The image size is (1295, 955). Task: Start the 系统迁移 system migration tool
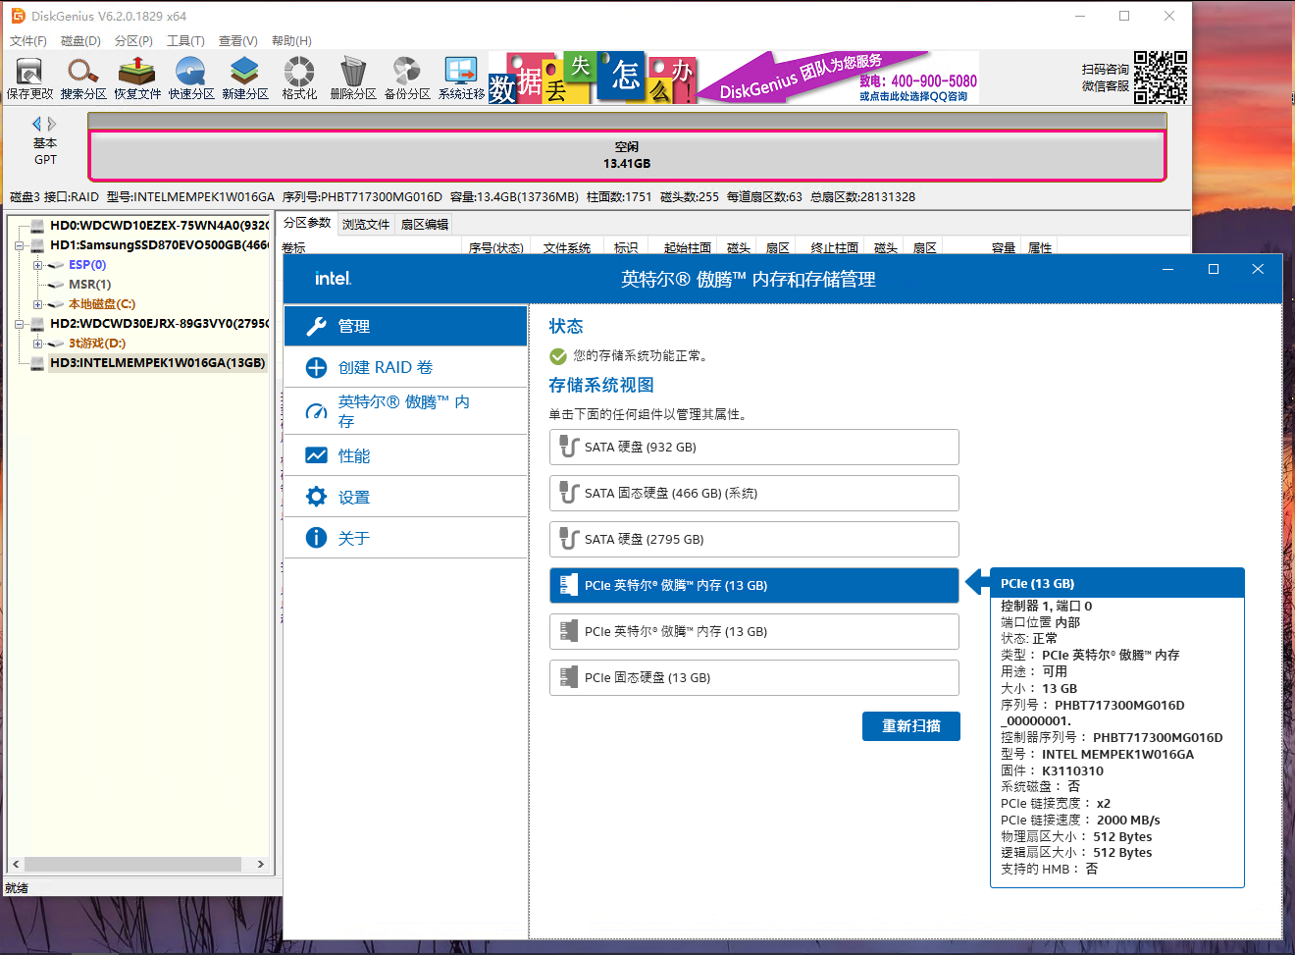point(461,78)
